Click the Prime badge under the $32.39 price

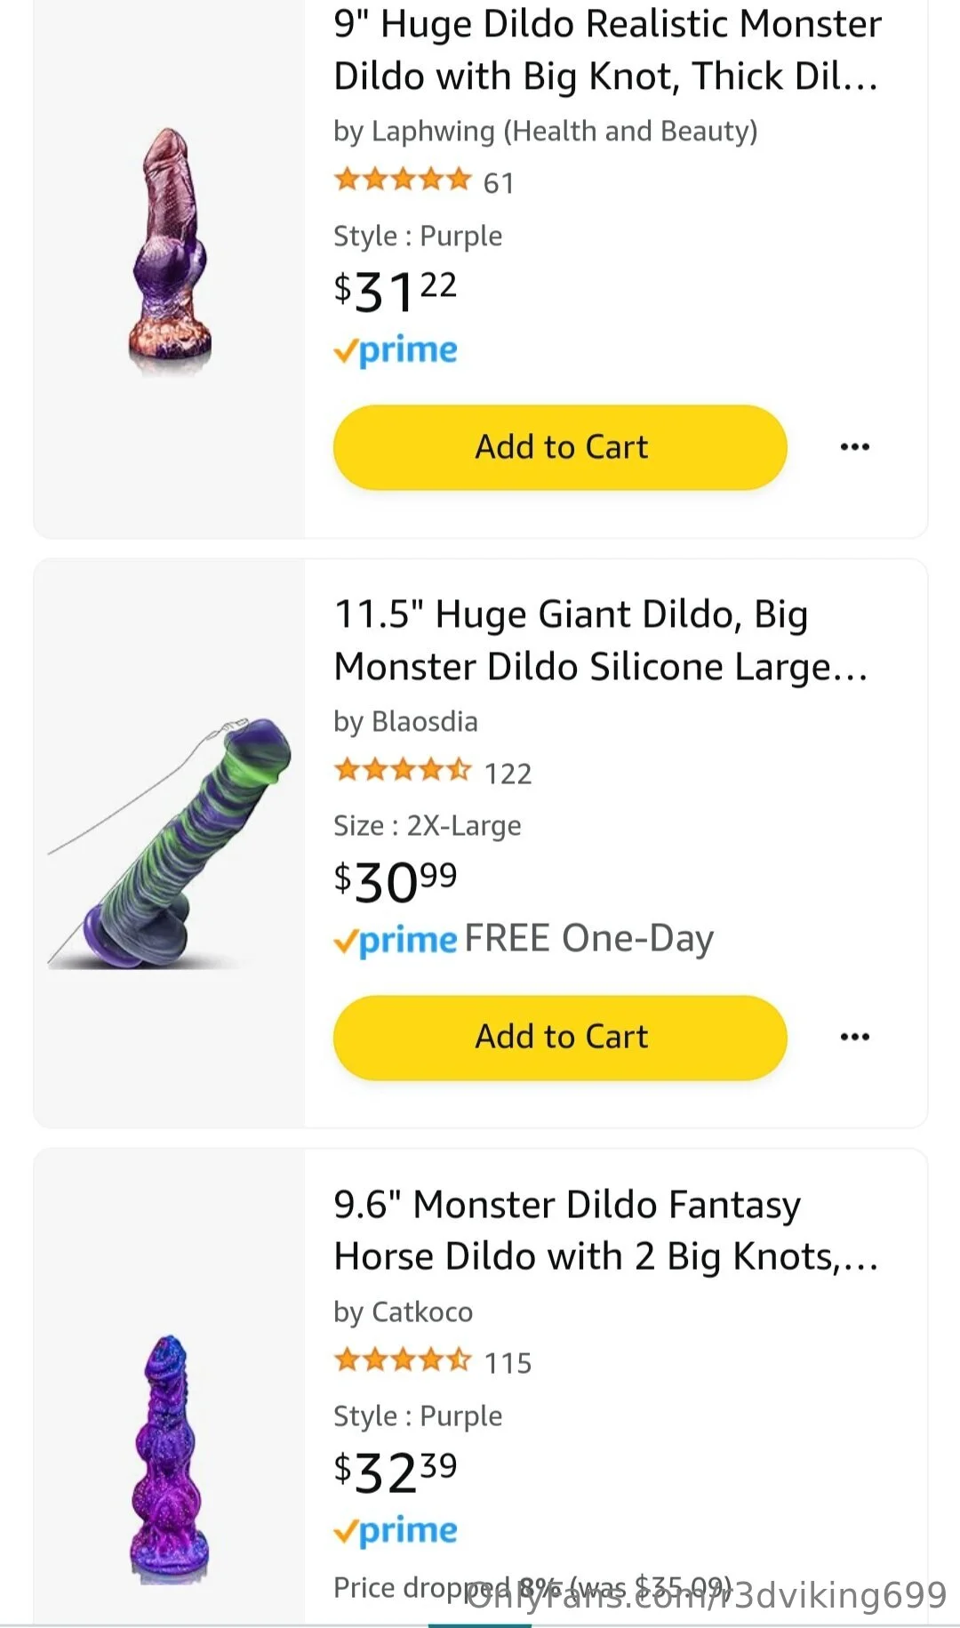click(396, 1530)
